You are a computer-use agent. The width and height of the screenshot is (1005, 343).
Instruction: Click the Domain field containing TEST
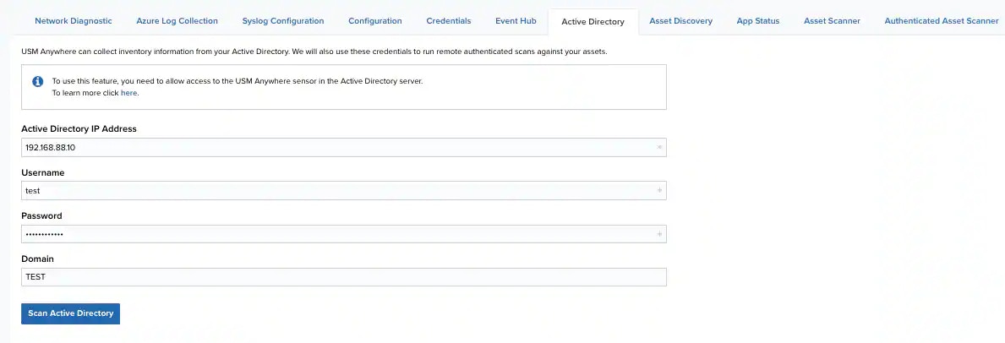pos(343,277)
